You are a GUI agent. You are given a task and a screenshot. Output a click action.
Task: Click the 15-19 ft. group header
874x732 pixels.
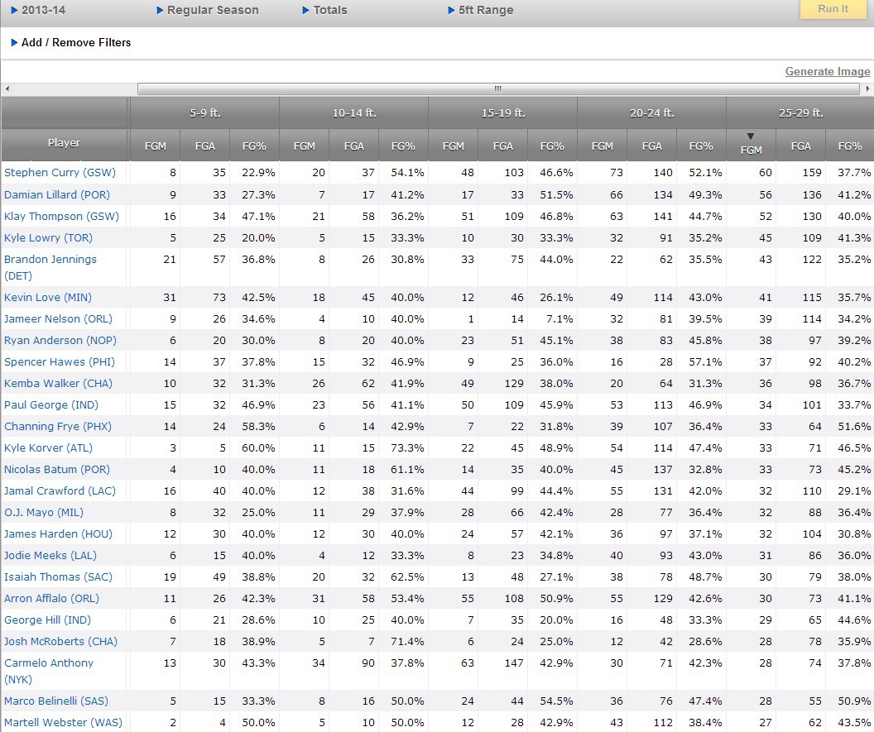point(502,113)
